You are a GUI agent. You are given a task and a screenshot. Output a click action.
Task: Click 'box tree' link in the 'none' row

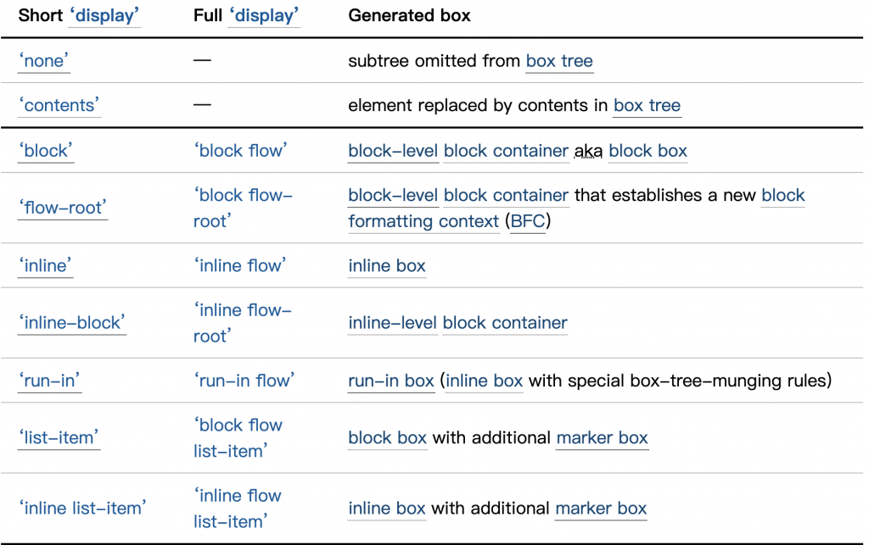(x=559, y=61)
